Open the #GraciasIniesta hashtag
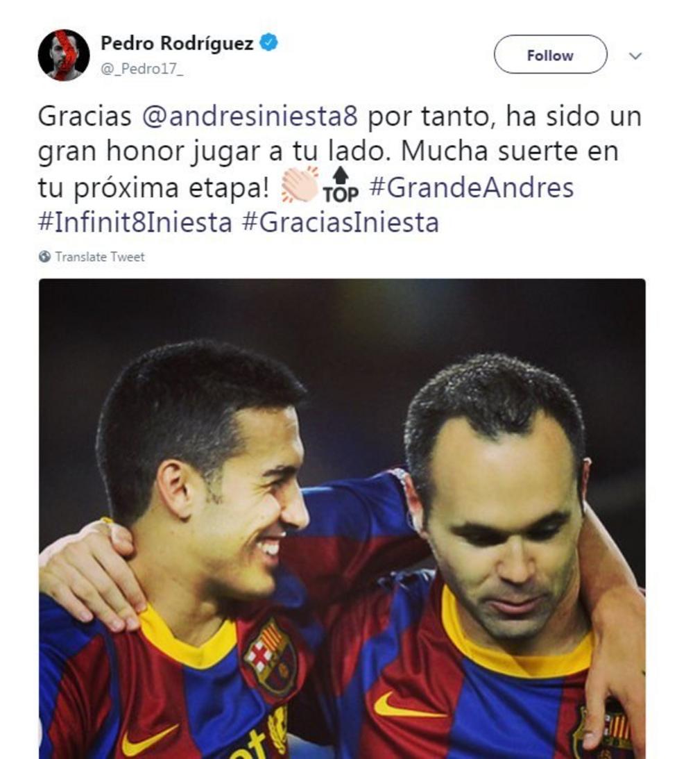The image size is (677, 759). 340,223
